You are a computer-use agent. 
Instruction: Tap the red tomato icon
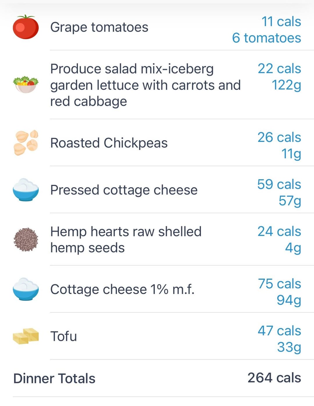(x=26, y=27)
